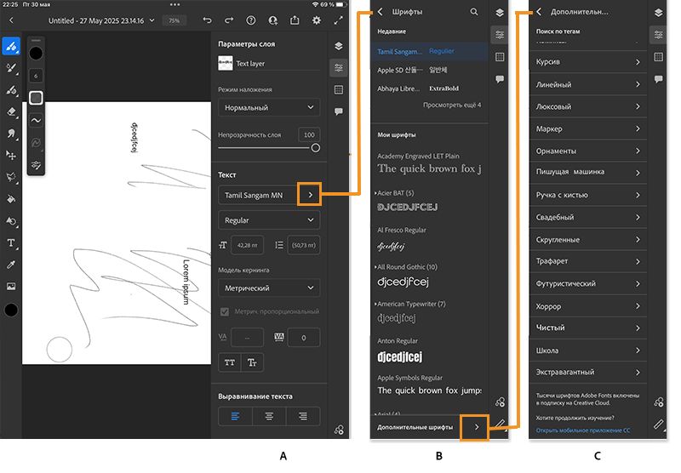Open app settings gear icon
681x473 pixels.
click(x=317, y=20)
